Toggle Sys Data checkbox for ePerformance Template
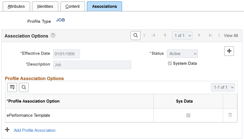Image resolution: width=244 pixels, height=139 pixels. (x=188, y=115)
